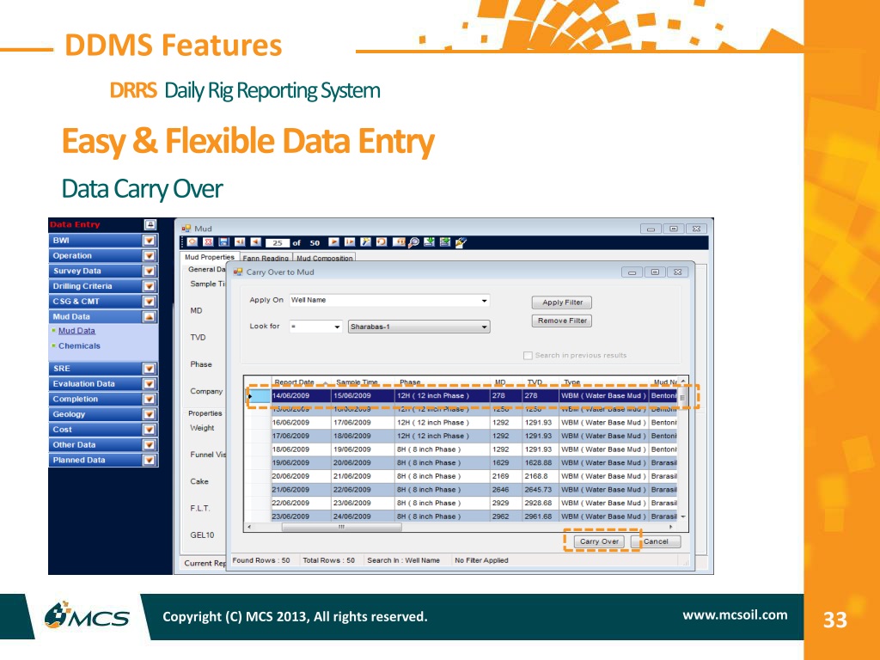Viewport: 880px width, 660px height.
Task: Expand the SRE section arrow
Action: 149,369
